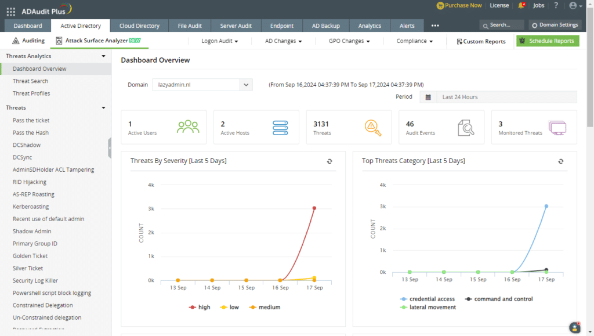Click the help question mark icon
Image resolution: width=594 pixels, height=336 pixels.
pos(556,5)
